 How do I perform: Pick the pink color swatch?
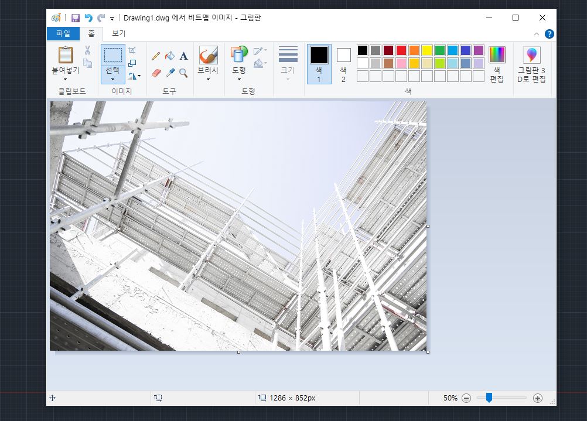401,63
